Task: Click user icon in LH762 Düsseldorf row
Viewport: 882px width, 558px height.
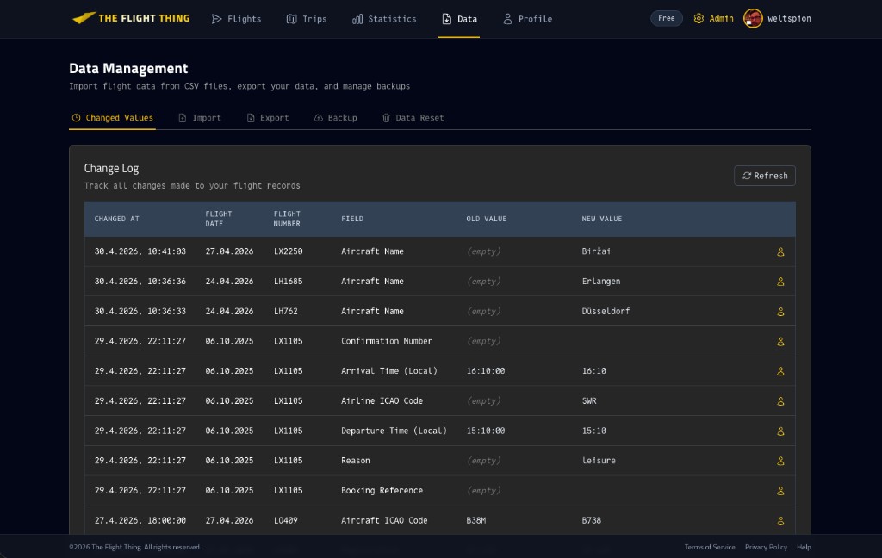Action: pos(780,312)
